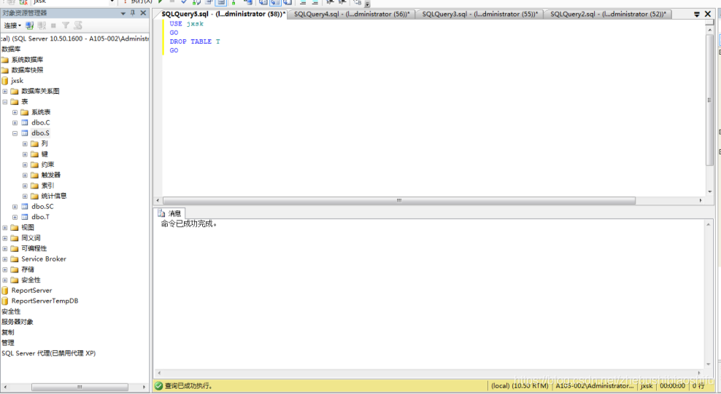Screen dimensions: 721x394
Task: Collapse the 表 folder node
Action: click(x=5, y=102)
